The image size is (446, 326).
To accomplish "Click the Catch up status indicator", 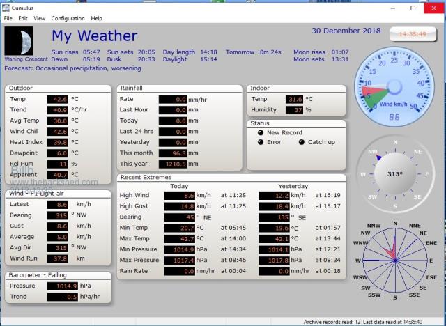I will coord(302,142).
